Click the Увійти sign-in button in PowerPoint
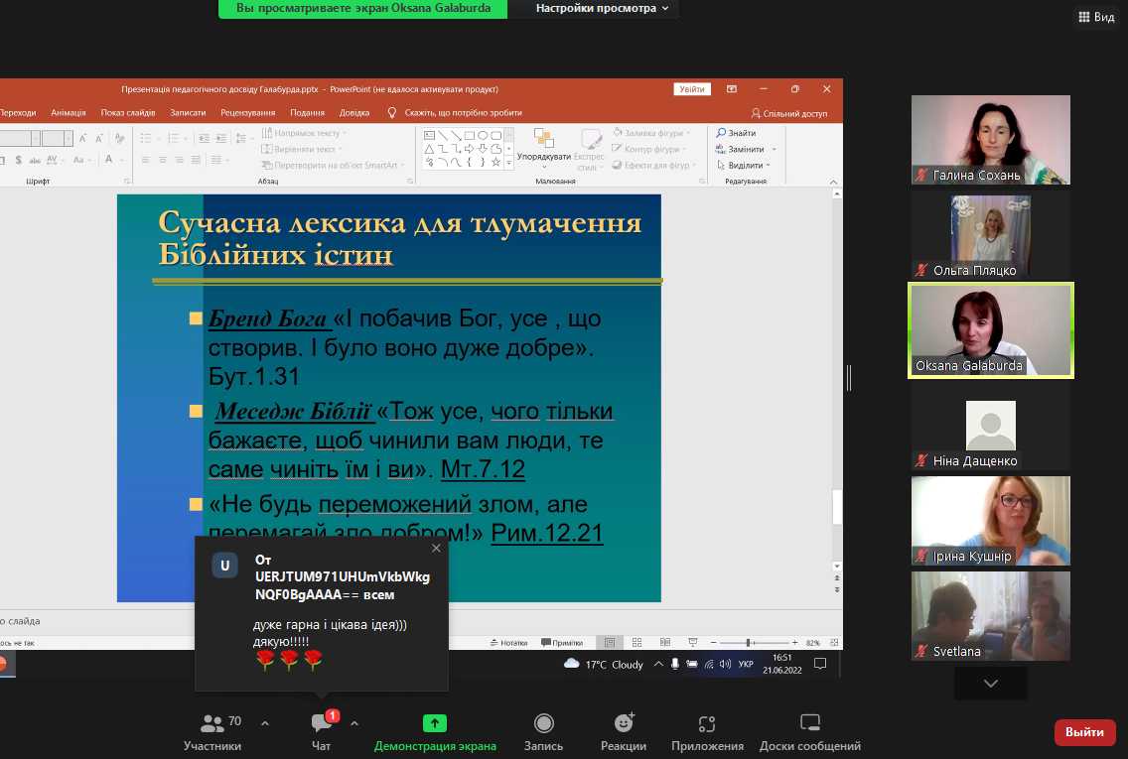Image resolution: width=1128 pixels, height=759 pixels. pos(692,89)
